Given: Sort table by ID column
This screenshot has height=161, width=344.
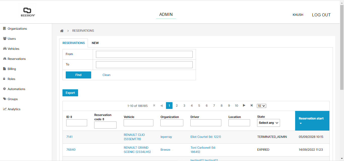Looking at the screenshot, I should [69, 117].
